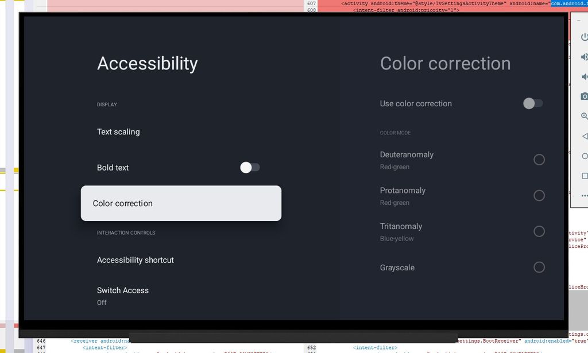Screen dimensions: 588x353
Task: Open the emulator extended controls via three dots
Action: click(x=583, y=195)
